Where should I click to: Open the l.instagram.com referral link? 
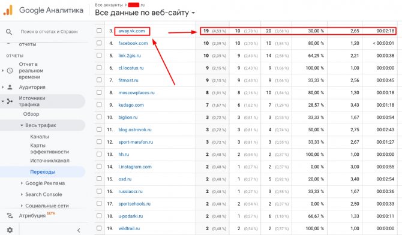click(x=135, y=167)
